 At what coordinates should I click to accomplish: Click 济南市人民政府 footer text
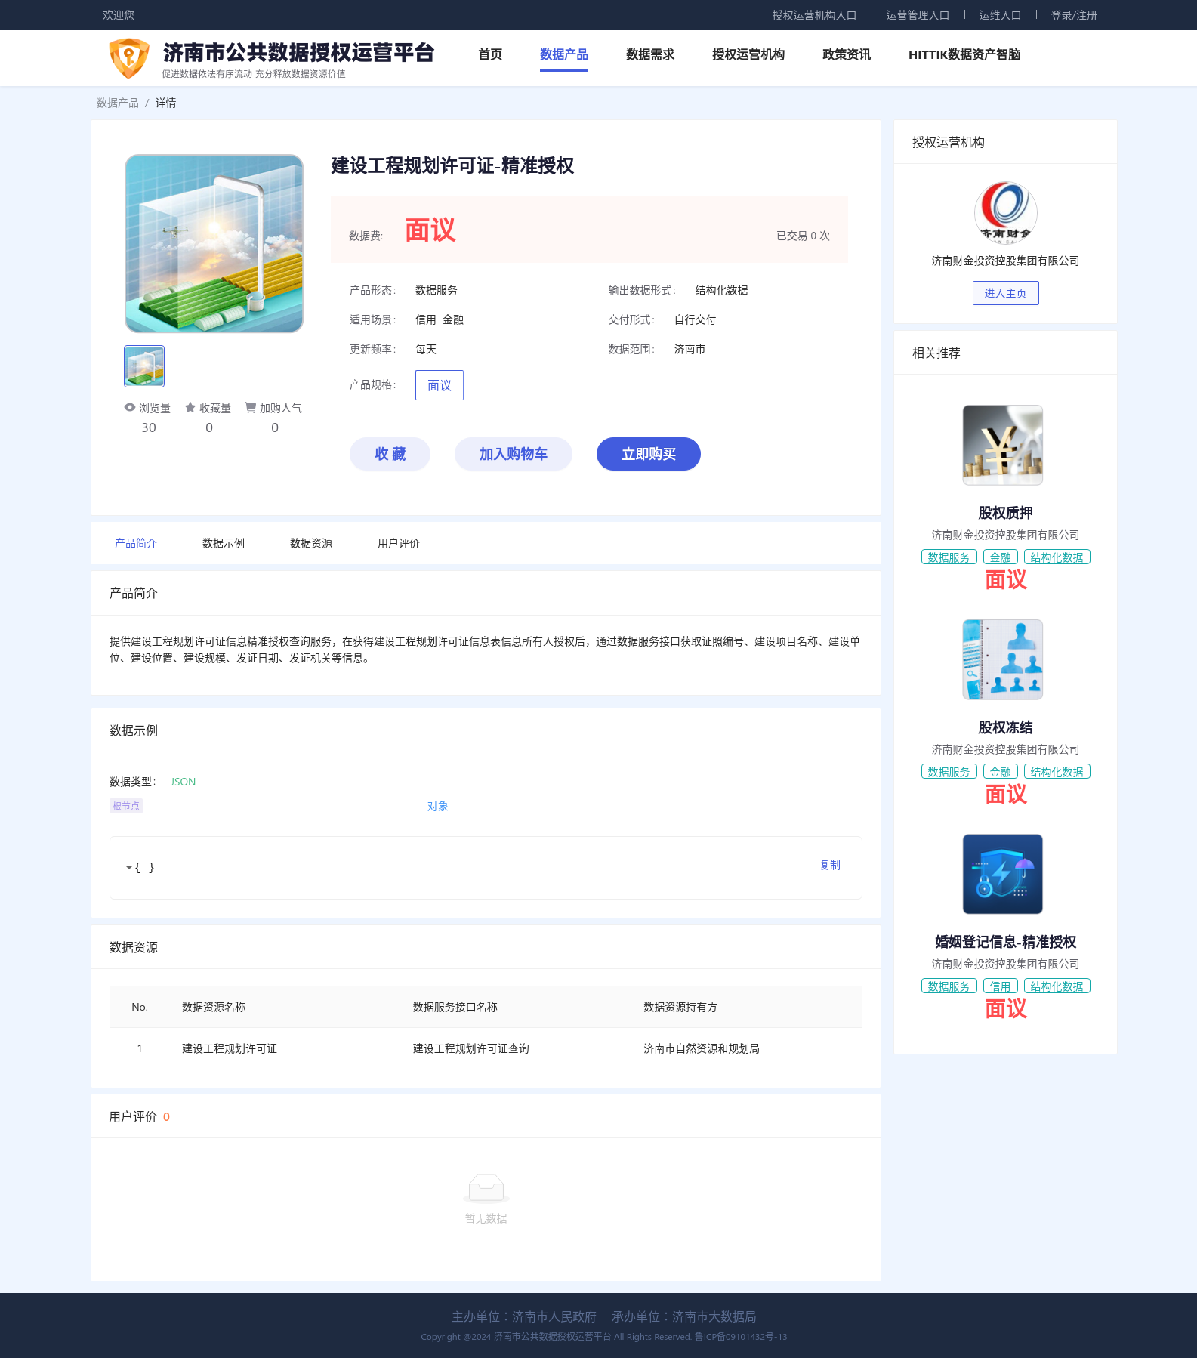pyautogui.click(x=554, y=1316)
